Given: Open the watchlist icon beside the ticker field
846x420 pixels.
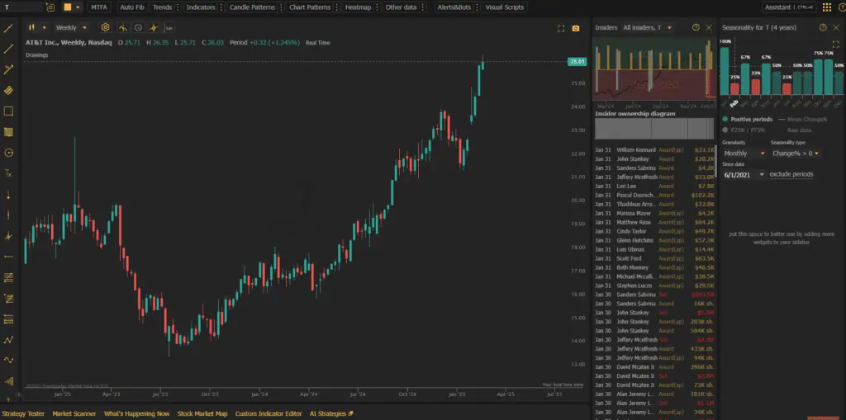Looking at the screenshot, I should click(50, 7).
